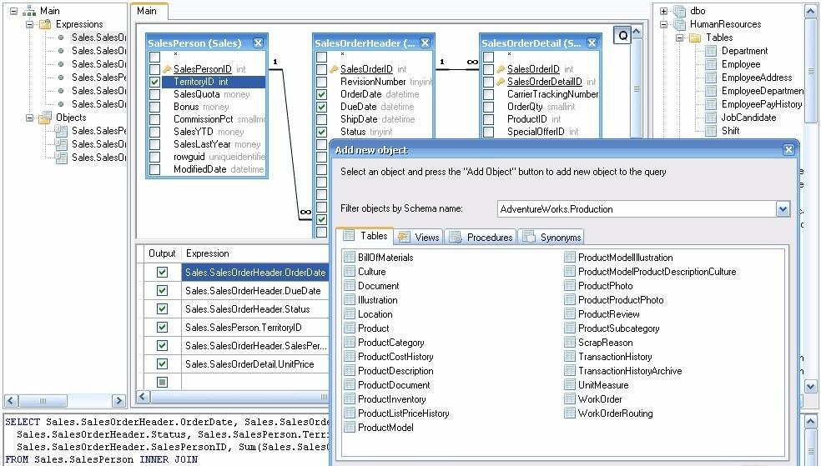Viewport: 821px width, 466px height.
Task: Open the Procedures tab
Action: (481, 238)
